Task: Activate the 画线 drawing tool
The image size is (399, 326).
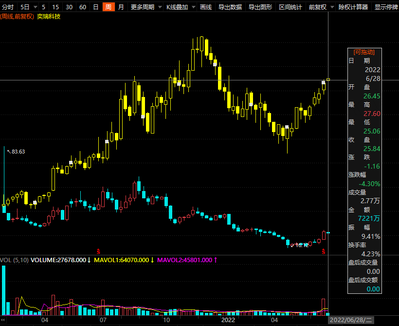Action: pos(206,7)
